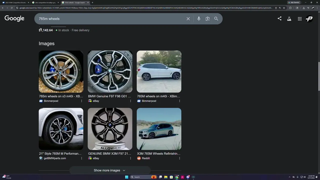The height and width of the screenshot is (180, 320).
Task: Go back in browser history
Action: tap(3, 8)
